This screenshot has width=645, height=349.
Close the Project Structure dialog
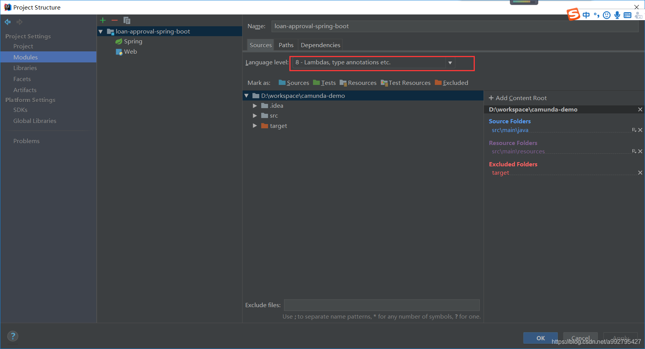pyautogui.click(x=636, y=7)
